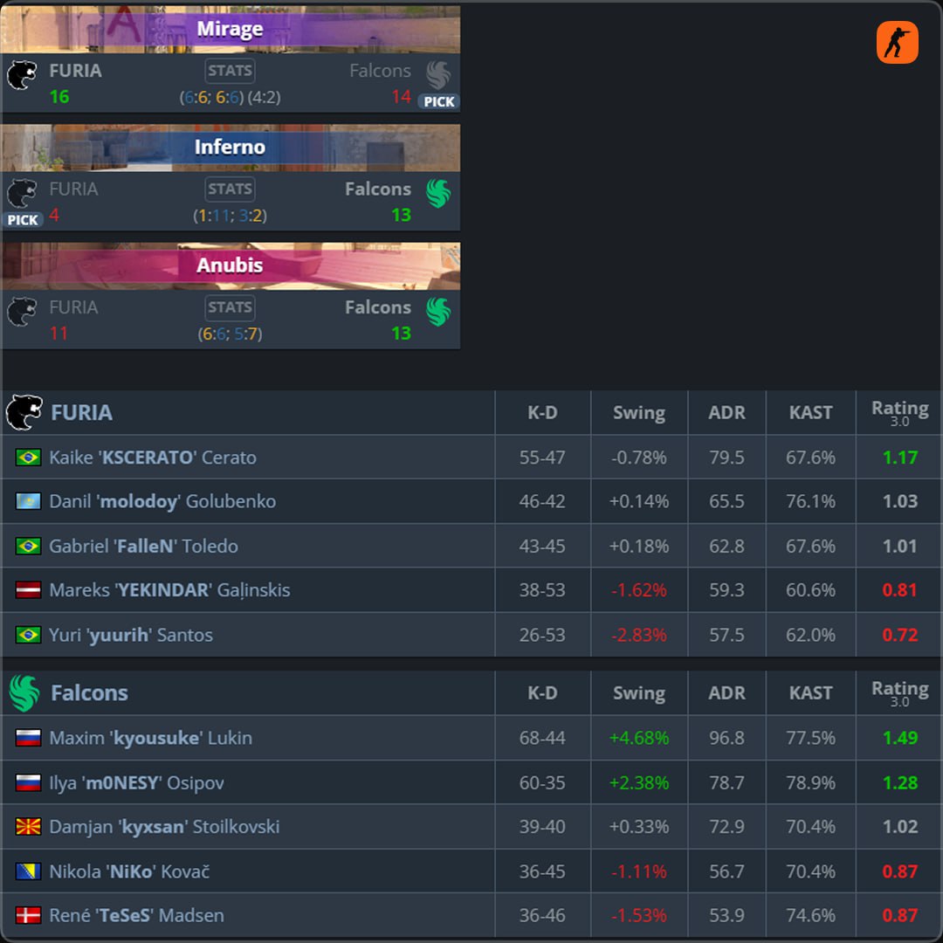Click Falcons logo in the scoreboard header
Image resolution: width=943 pixels, height=943 pixels.
coord(24,692)
